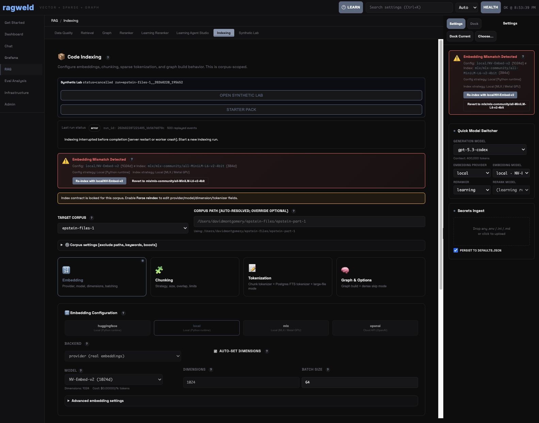This screenshot has width=539, height=423.
Task: Click the help icon beside Code Indexing
Action: pyautogui.click(x=108, y=58)
